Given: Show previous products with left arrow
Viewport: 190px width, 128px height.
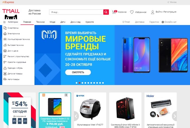Looking at the screenshot, I should click(x=76, y=116).
